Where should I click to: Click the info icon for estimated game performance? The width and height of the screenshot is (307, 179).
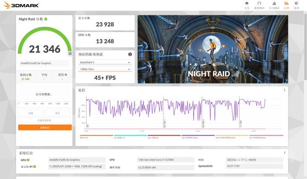tap(130, 54)
